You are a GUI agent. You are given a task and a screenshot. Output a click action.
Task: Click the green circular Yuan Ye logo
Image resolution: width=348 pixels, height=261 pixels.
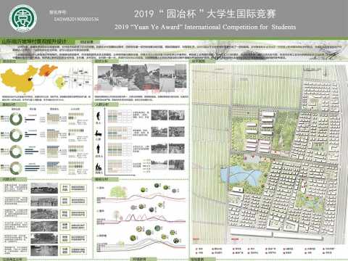point(23,19)
